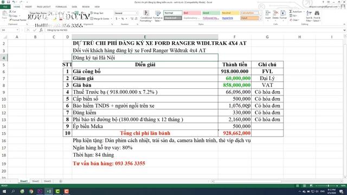Switch to the REVIEW ribbon tab
Screen dimensions: 347x195
86,7
